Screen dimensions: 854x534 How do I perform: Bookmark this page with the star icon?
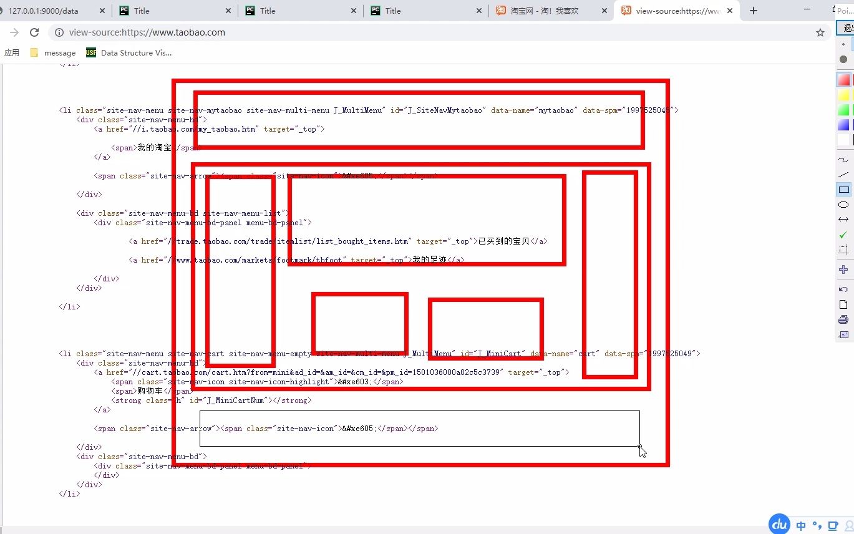[820, 32]
